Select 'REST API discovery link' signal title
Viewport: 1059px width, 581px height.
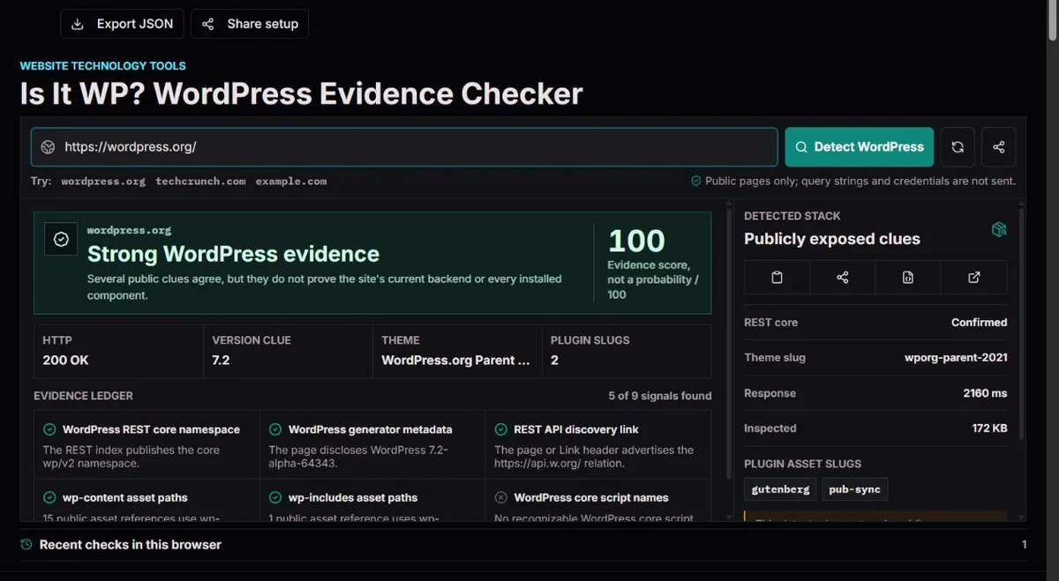[576, 429]
